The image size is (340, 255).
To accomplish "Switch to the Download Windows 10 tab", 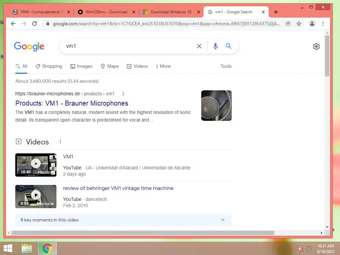I will (x=170, y=12).
